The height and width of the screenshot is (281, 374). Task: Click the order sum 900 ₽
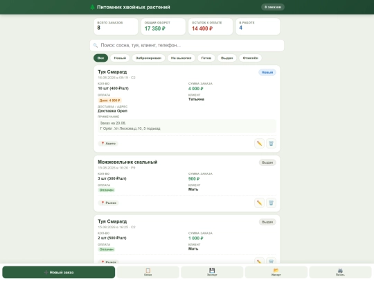pos(194,179)
